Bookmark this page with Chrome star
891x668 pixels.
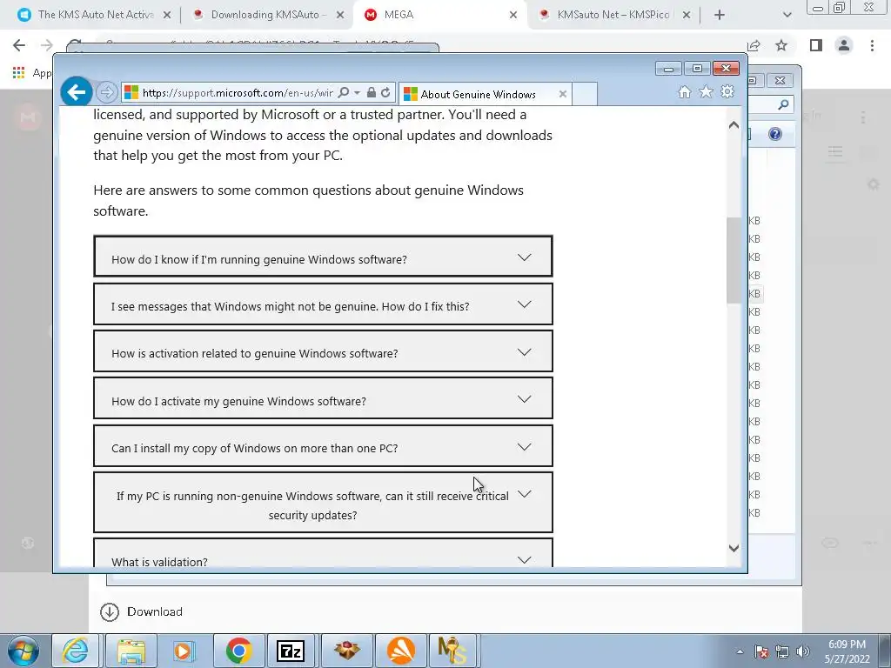point(781,45)
